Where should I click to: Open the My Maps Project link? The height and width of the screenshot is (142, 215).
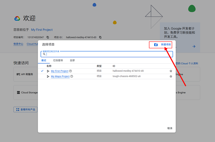pyautogui.click(x=60, y=77)
